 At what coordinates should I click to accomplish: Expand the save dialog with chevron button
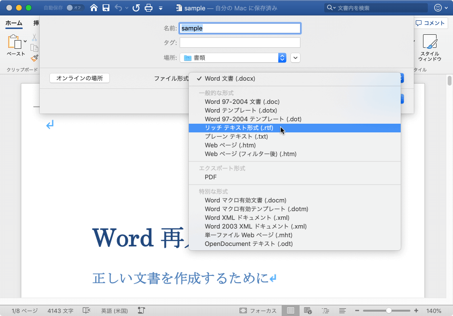tap(295, 57)
